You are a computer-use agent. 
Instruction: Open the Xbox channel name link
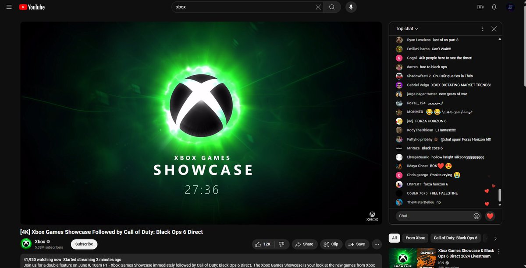pos(40,241)
